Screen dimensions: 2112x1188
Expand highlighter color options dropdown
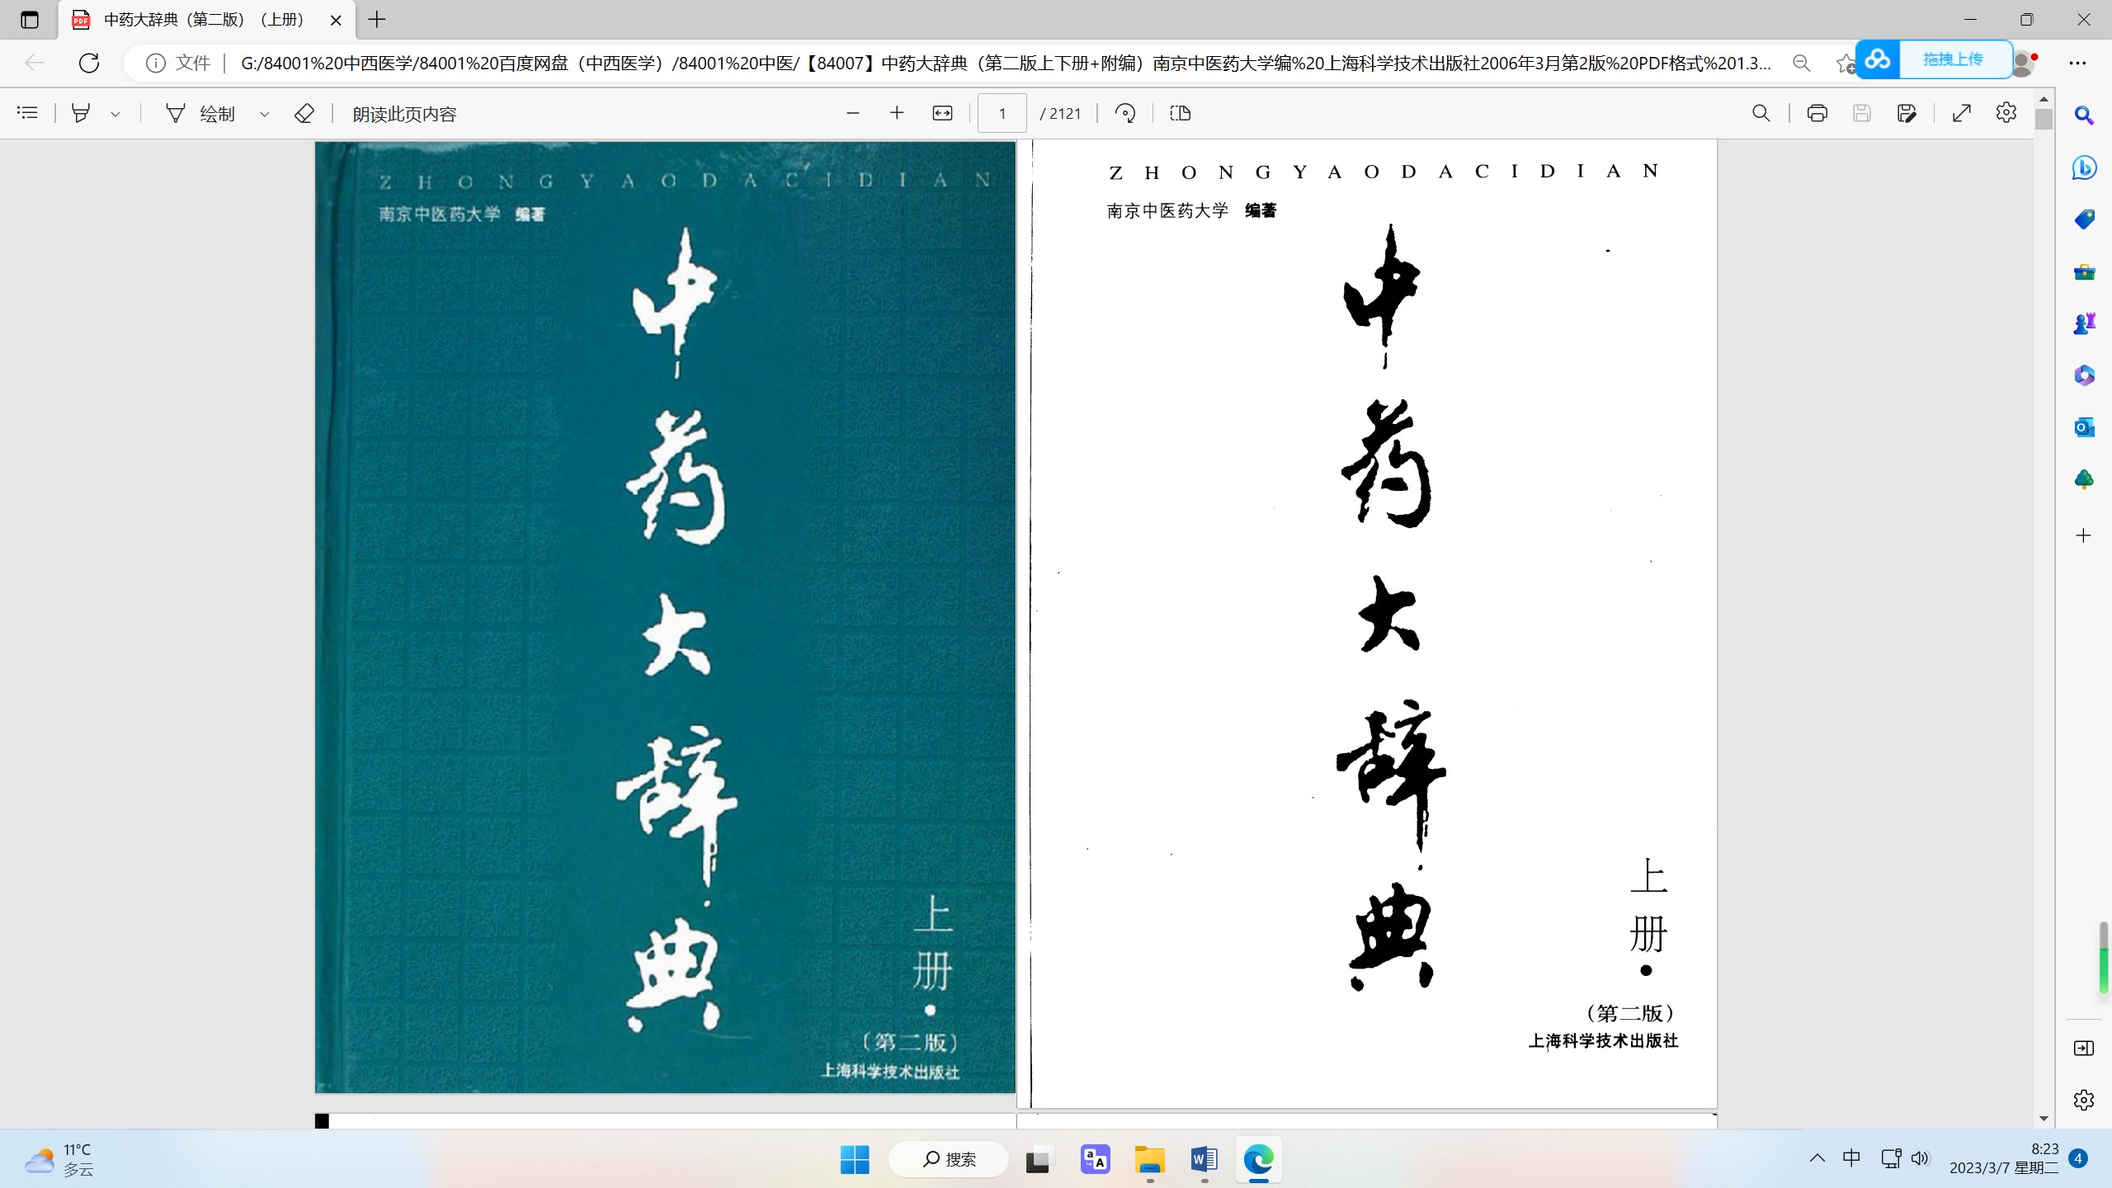(x=115, y=114)
